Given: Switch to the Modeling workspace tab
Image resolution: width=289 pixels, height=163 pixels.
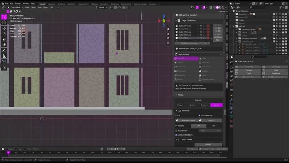Looking at the screenshot, I should 51,4.
